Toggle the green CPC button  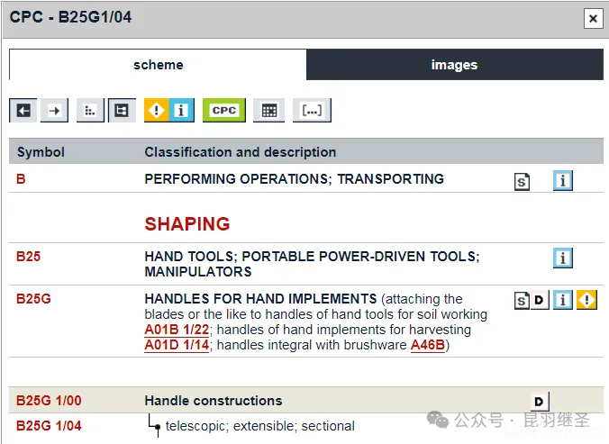tap(224, 110)
